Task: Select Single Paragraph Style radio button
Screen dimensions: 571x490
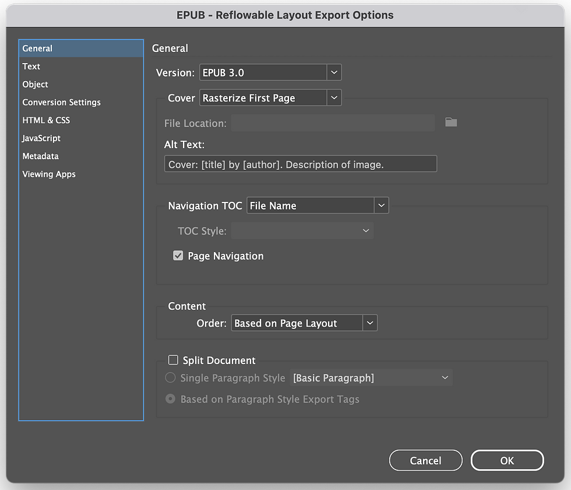Action: point(170,378)
